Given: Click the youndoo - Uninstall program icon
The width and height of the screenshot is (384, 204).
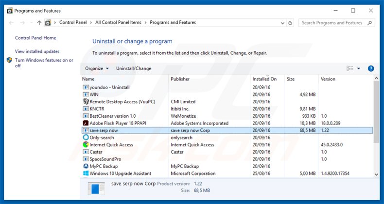Looking at the screenshot, I should click(x=86, y=87).
